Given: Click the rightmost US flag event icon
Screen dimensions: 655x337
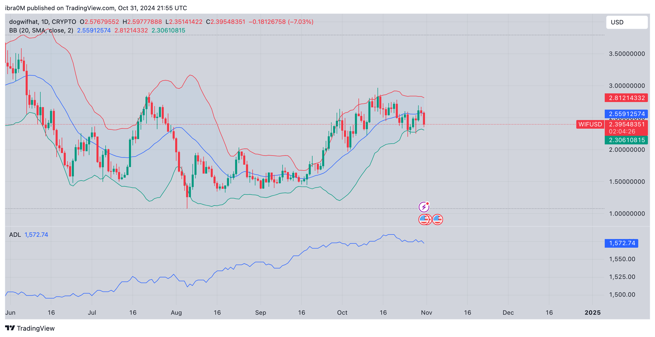Looking at the screenshot, I should click(x=437, y=219).
